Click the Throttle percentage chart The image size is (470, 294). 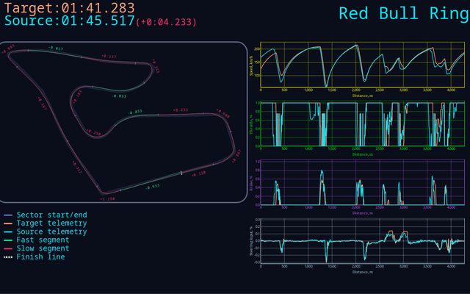[x=361, y=124]
